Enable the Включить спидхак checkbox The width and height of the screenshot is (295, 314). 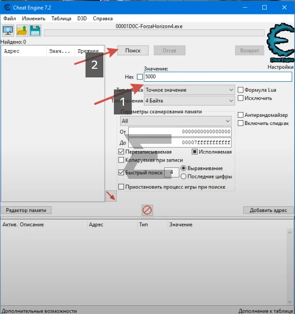pos(240,123)
